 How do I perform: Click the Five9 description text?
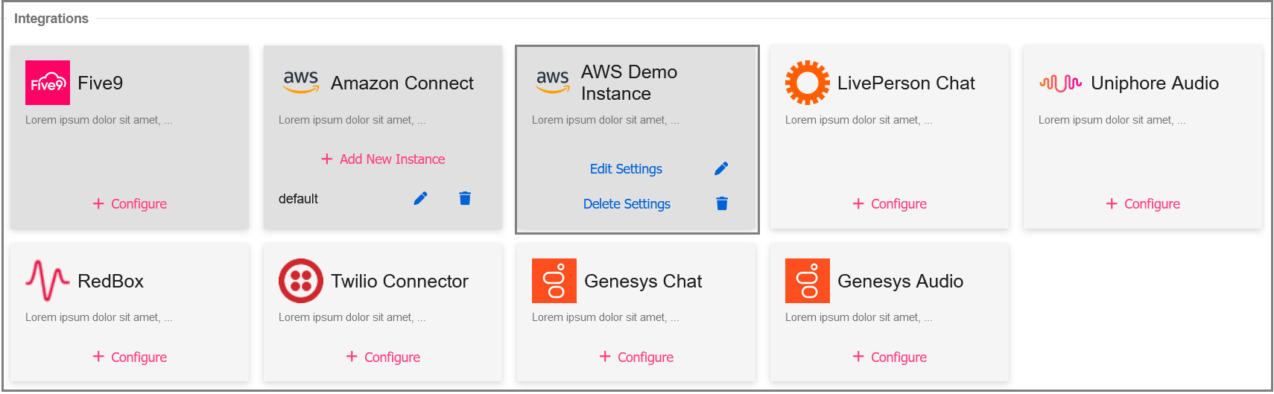coord(99,120)
